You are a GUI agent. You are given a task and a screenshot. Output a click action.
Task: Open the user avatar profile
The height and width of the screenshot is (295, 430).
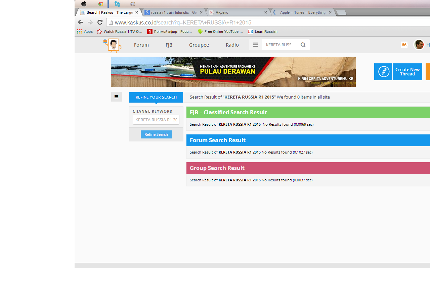coord(419,45)
